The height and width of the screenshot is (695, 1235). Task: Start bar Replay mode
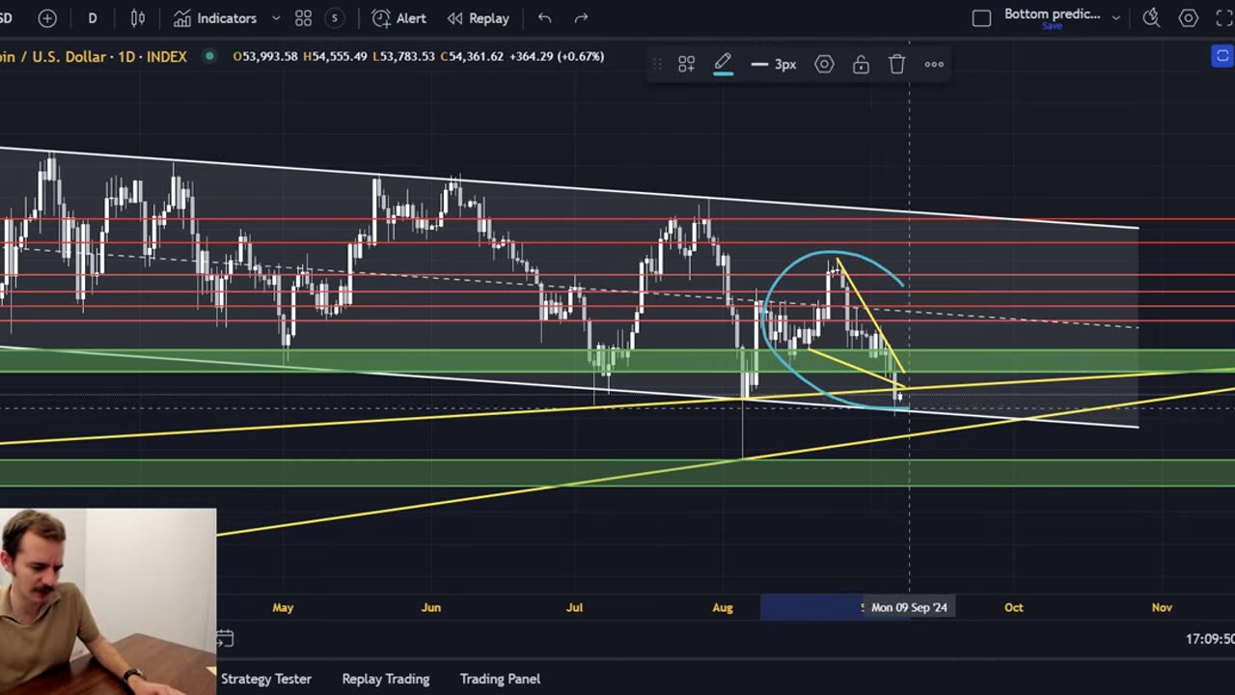coord(479,18)
